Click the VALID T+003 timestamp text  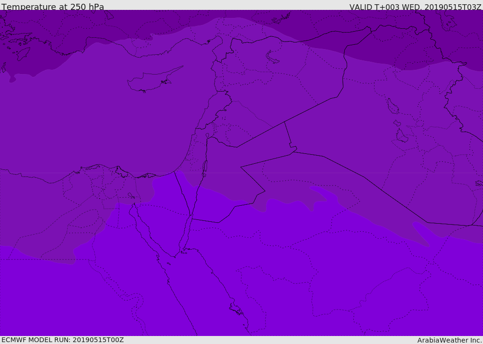click(x=415, y=7)
